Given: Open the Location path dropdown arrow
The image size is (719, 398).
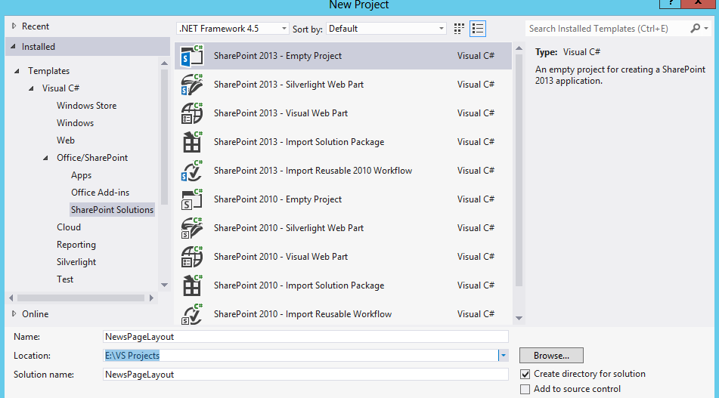Looking at the screenshot, I should click(x=504, y=356).
